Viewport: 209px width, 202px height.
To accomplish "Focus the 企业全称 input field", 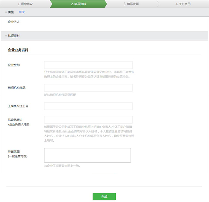I will pos(88,65).
